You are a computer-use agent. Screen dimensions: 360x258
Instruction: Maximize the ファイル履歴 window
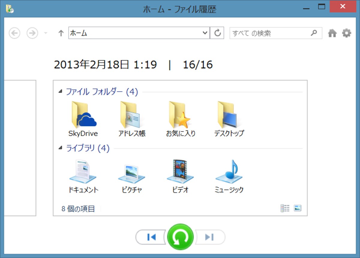click(322, 7)
